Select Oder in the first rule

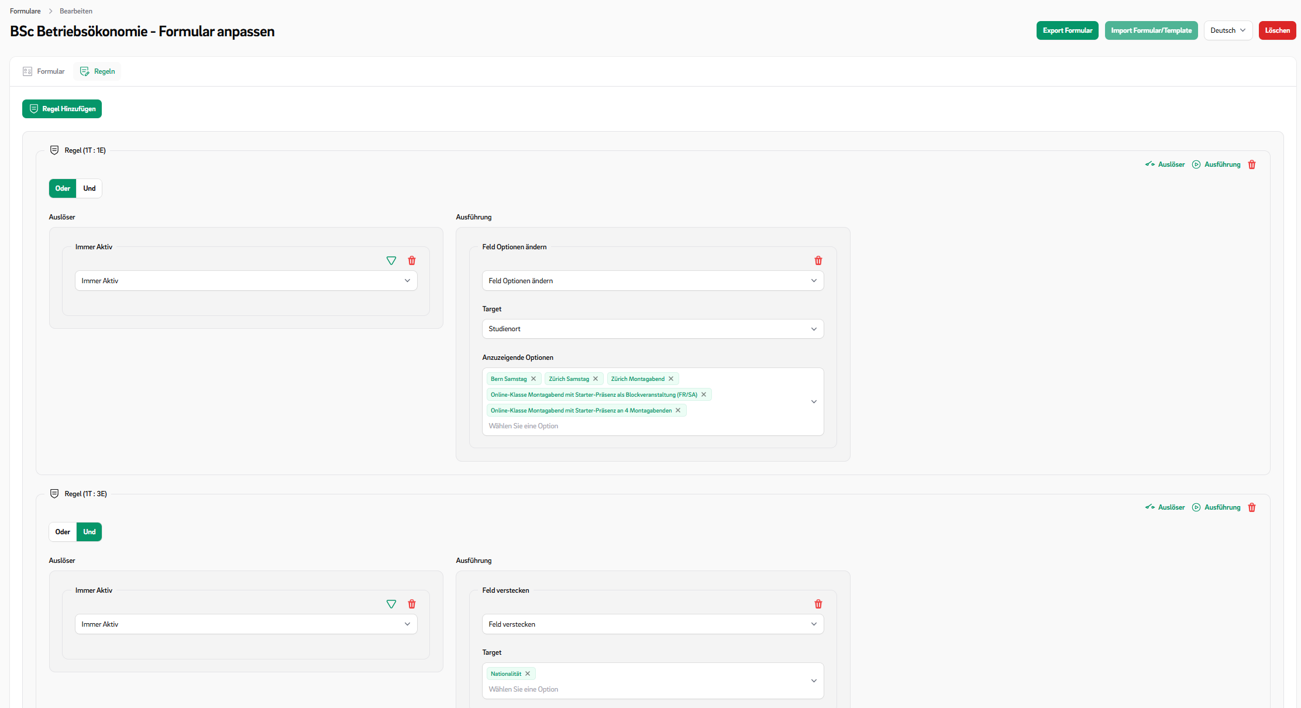click(63, 188)
